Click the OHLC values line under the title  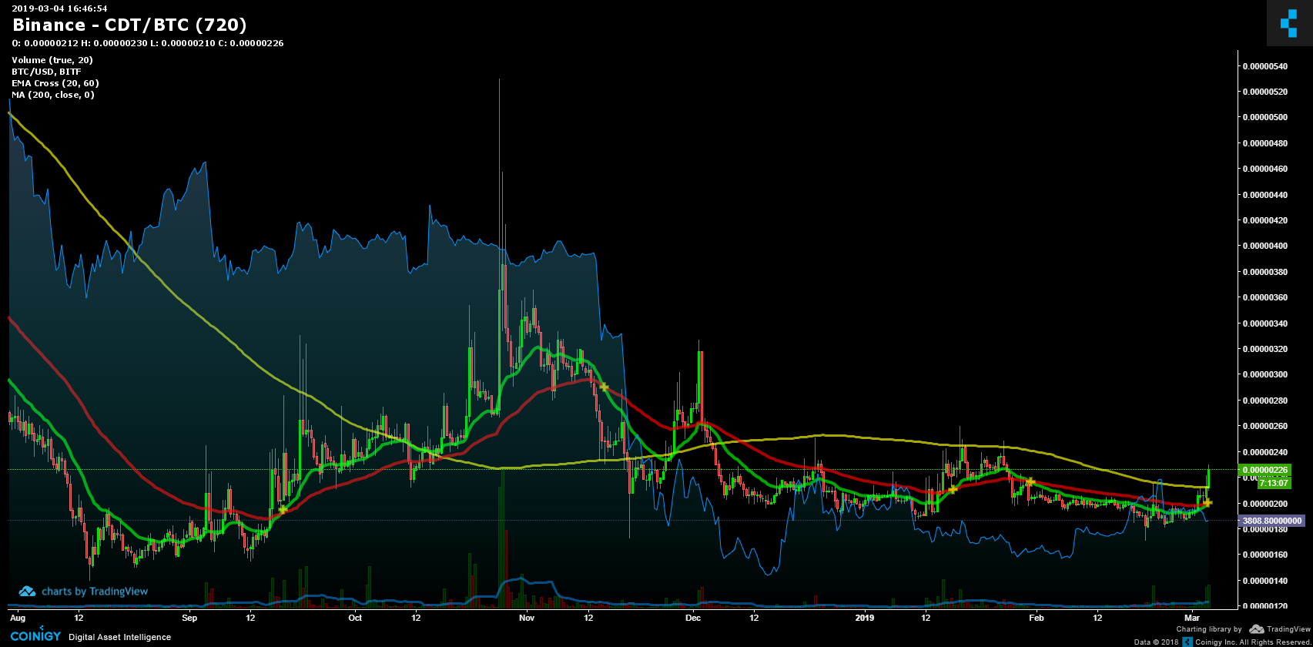(148, 43)
